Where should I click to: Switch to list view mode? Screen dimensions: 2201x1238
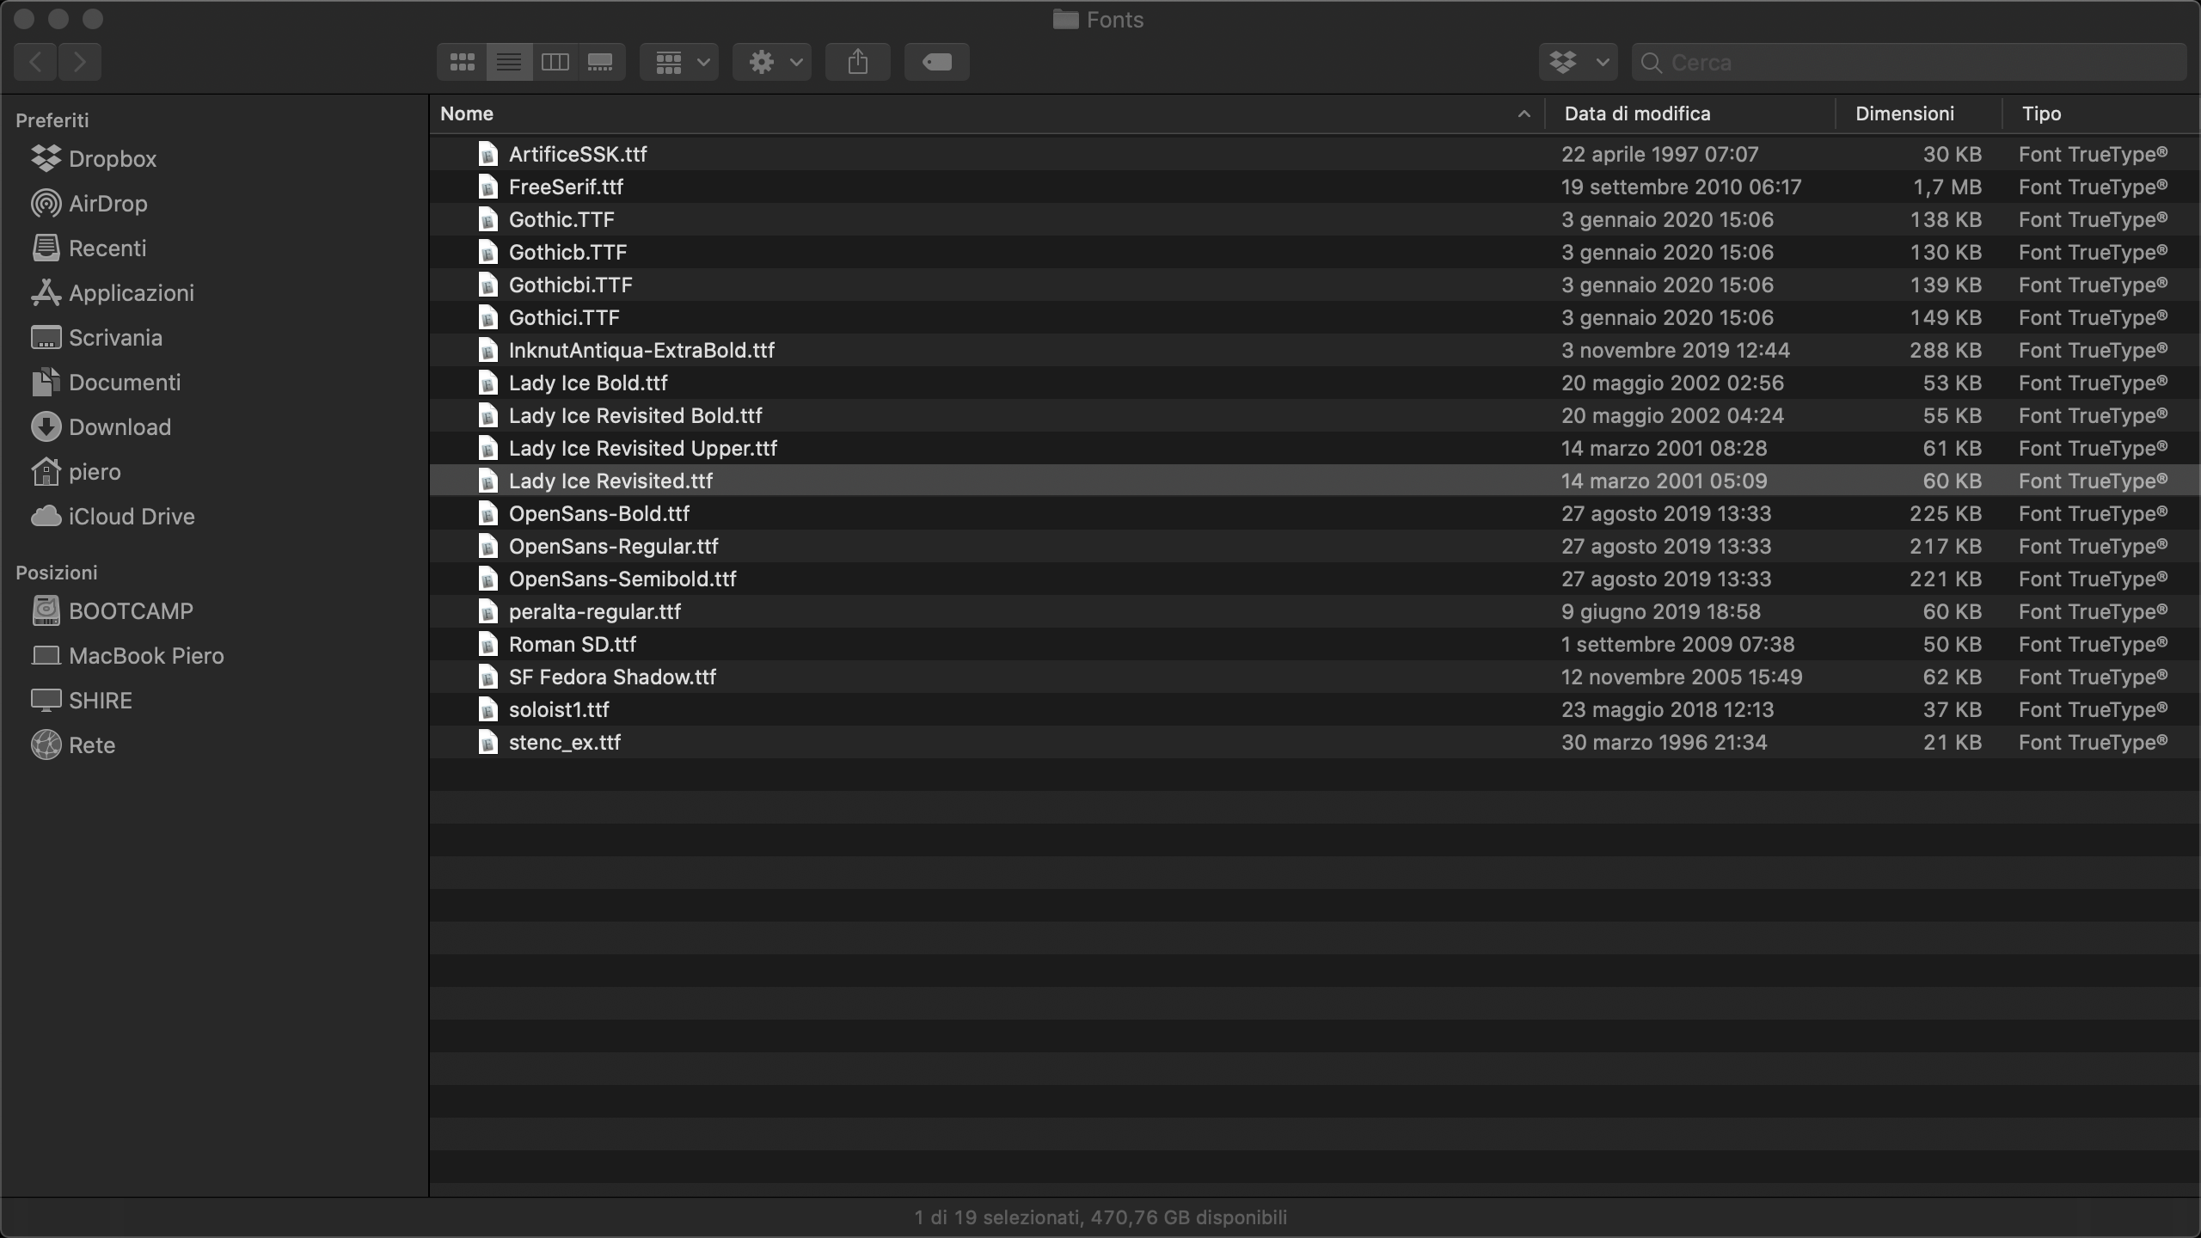509,62
